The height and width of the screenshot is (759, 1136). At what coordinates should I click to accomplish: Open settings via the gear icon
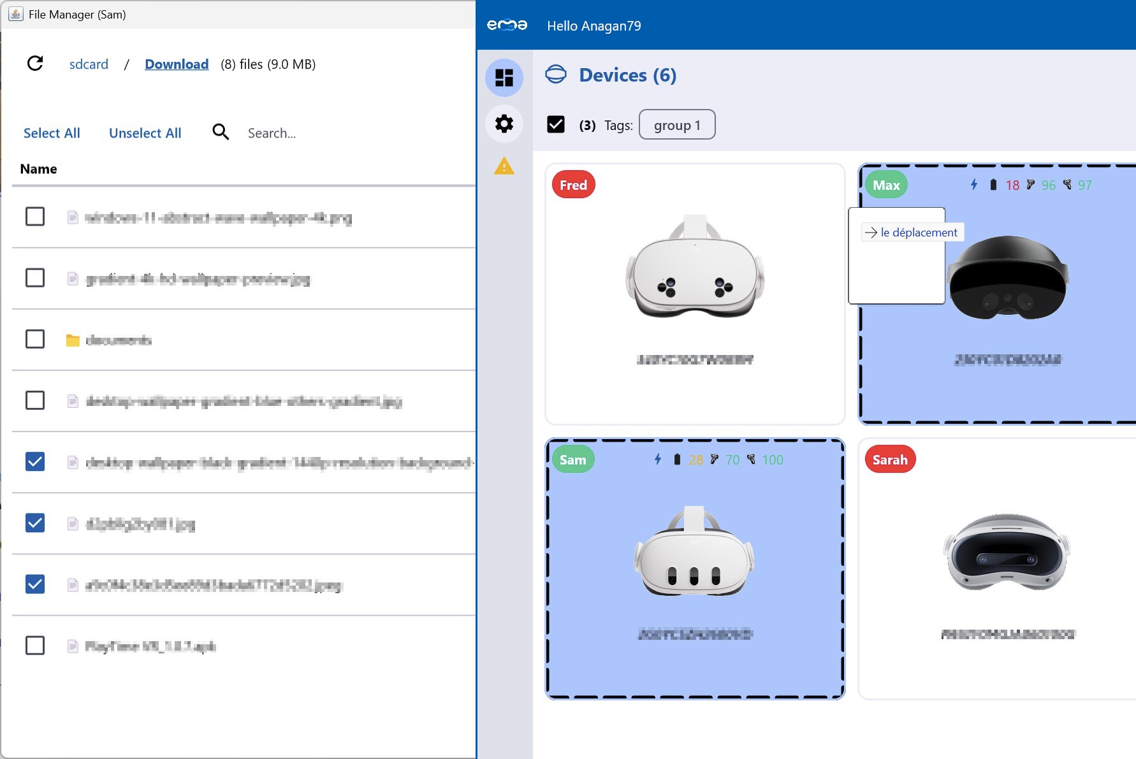(504, 124)
